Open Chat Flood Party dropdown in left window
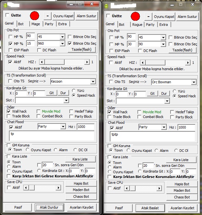 (x=63, y=126)
